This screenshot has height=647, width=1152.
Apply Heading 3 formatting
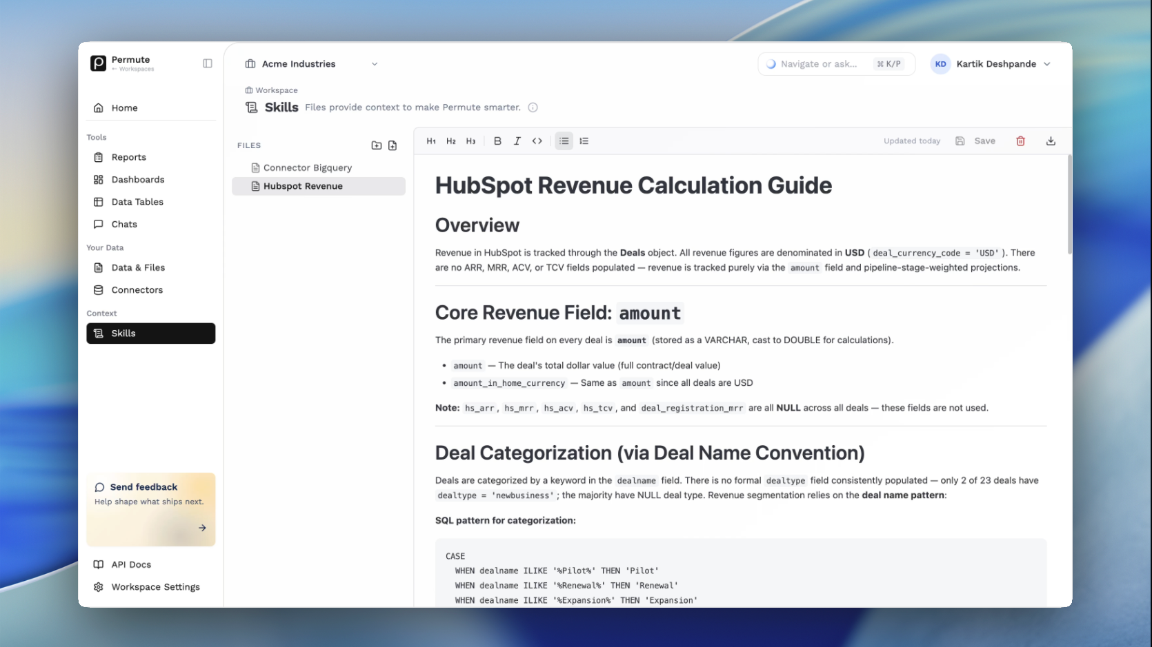(470, 141)
